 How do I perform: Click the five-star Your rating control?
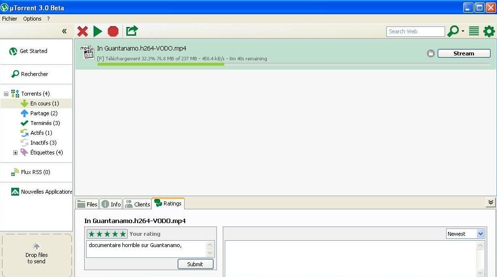107,234
